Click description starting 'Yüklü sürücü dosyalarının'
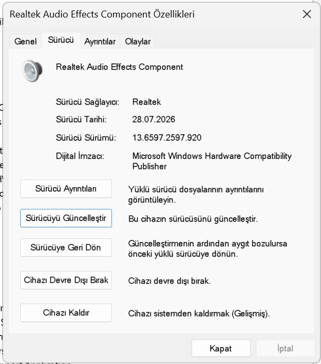The height and width of the screenshot is (364, 321). 196,194
